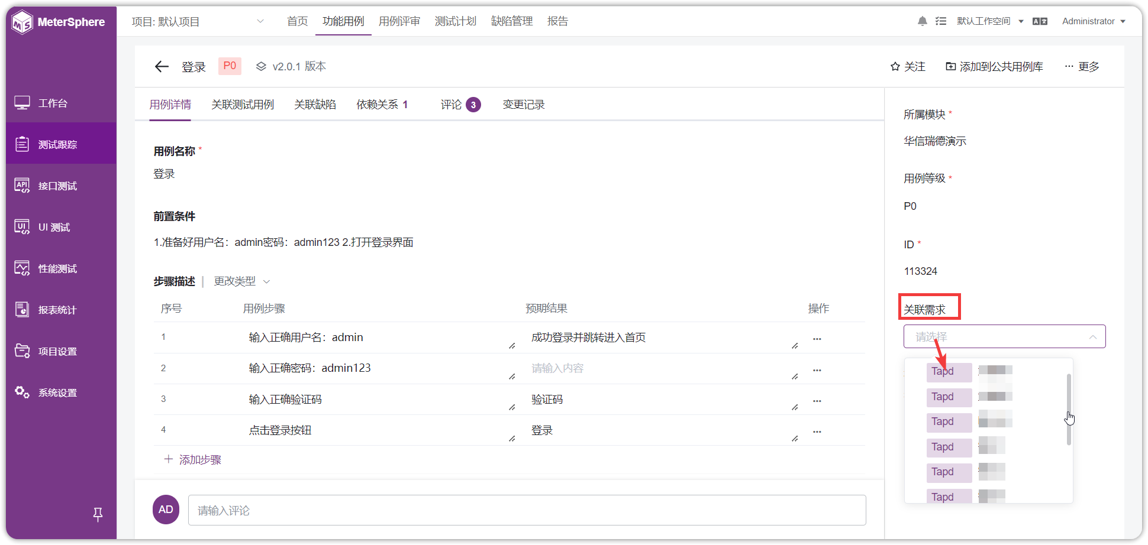Expand the 项目: 默认项目 dropdown

coord(198,22)
